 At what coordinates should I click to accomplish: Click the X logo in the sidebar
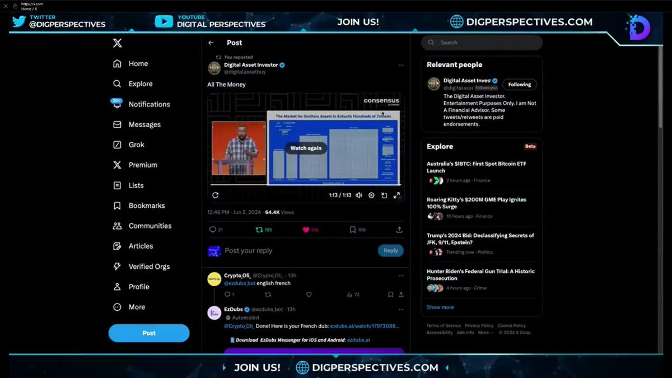(x=117, y=43)
